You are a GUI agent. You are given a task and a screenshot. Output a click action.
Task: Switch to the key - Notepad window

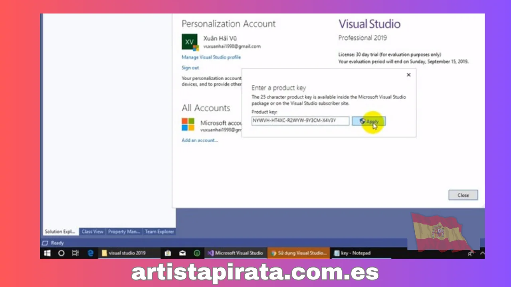(361, 253)
